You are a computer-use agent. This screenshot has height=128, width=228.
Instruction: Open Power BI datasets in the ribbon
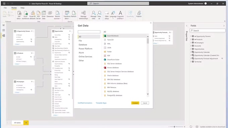33,15
